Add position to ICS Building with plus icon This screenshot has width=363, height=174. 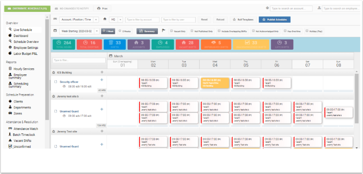coord(102,72)
